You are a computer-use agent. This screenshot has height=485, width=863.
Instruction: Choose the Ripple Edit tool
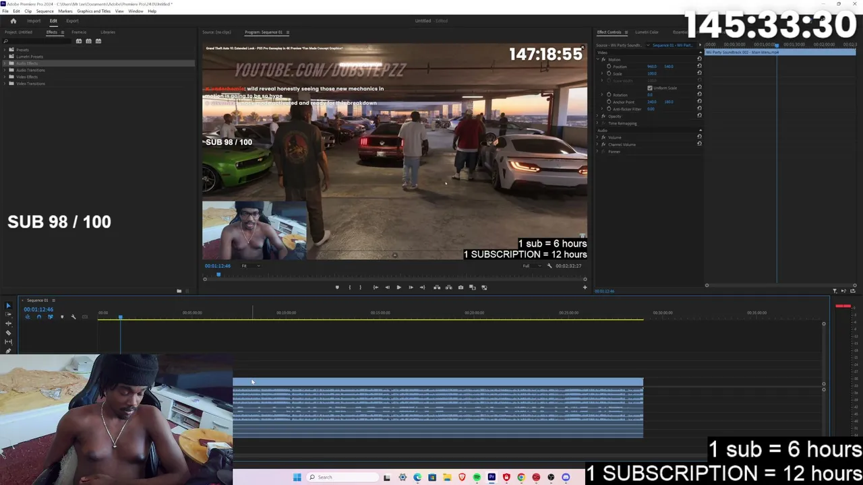click(8, 323)
